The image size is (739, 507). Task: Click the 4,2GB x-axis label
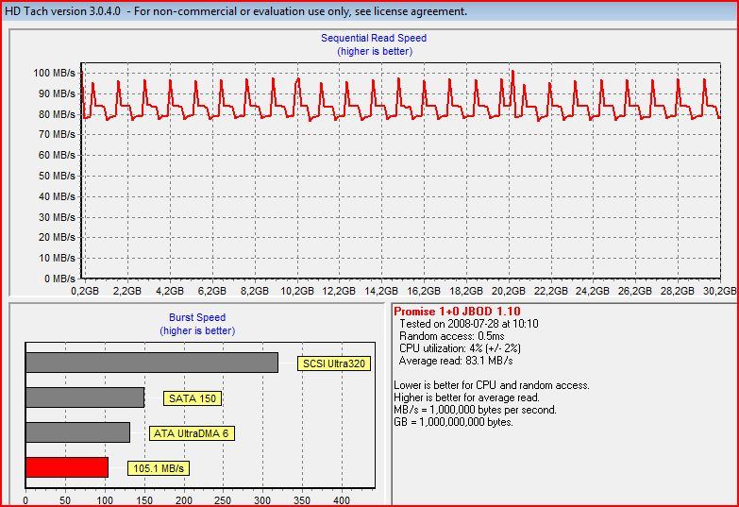tap(170, 291)
